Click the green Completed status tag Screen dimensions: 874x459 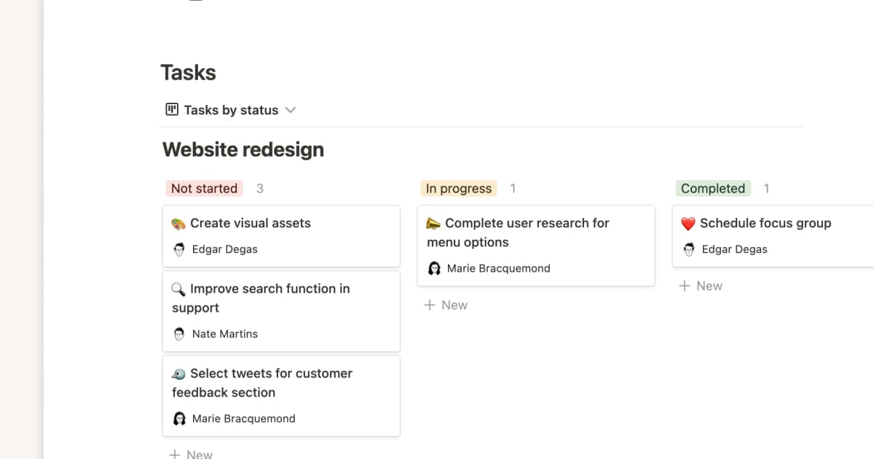tap(712, 188)
